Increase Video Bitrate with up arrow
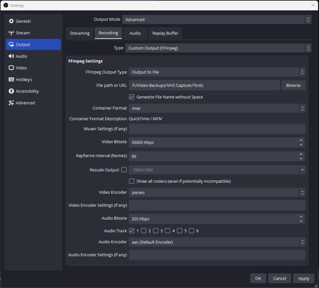 [x=301, y=140]
